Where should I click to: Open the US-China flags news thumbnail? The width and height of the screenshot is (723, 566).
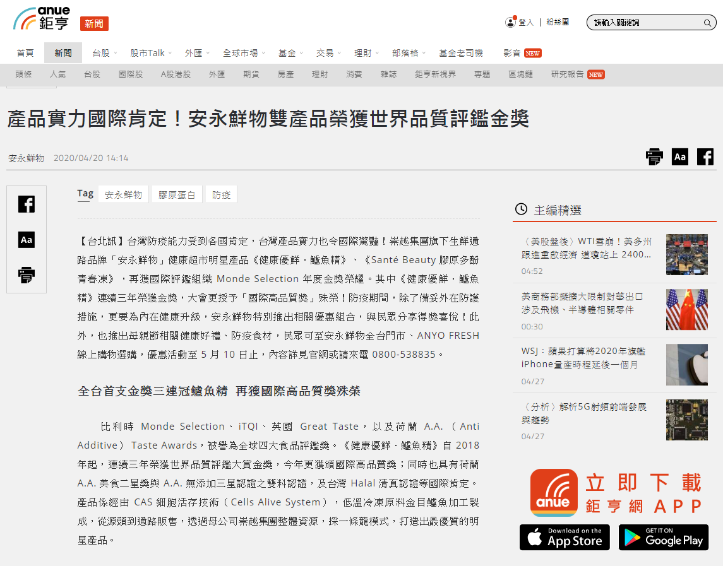(686, 310)
